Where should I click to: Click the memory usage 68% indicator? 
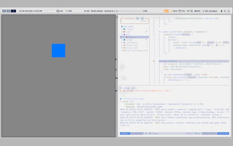click(69, 11)
